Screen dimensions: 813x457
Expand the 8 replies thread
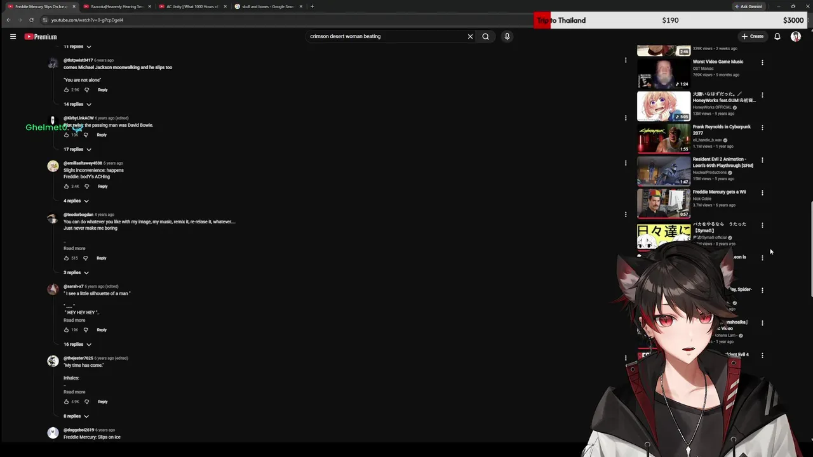point(76,416)
